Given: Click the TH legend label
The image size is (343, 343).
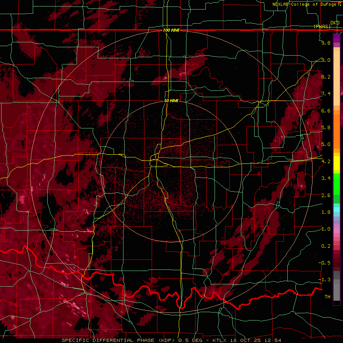Looking at the screenshot, I should (x=327, y=297).
